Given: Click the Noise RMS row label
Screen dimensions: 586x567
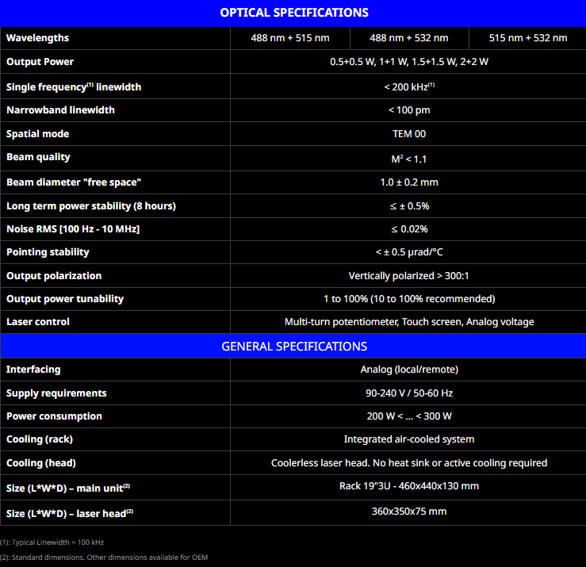Looking at the screenshot, I should point(73,229).
